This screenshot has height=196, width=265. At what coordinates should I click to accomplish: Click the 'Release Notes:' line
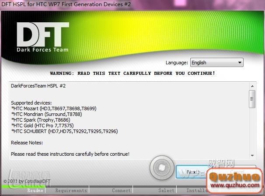(27, 143)
